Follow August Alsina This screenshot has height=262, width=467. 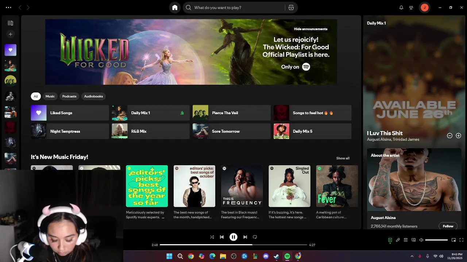coord(448,226)
